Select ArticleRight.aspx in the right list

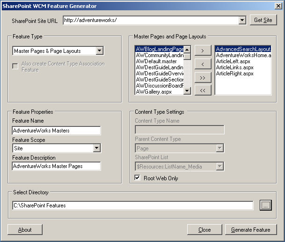coord(243,73)
